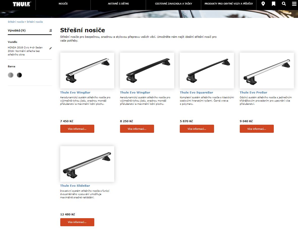Click Více informací for Evo ProBar

click(257, 129)
